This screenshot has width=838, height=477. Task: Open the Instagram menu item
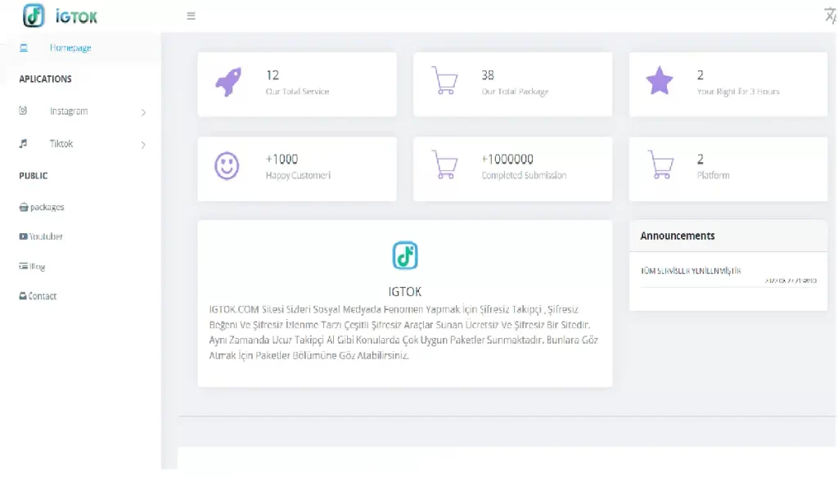69,111
